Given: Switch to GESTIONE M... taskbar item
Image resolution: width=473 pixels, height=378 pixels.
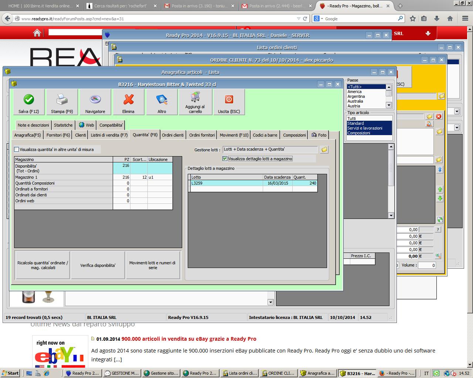Looking at the screenshot, I should click(122, 373).
